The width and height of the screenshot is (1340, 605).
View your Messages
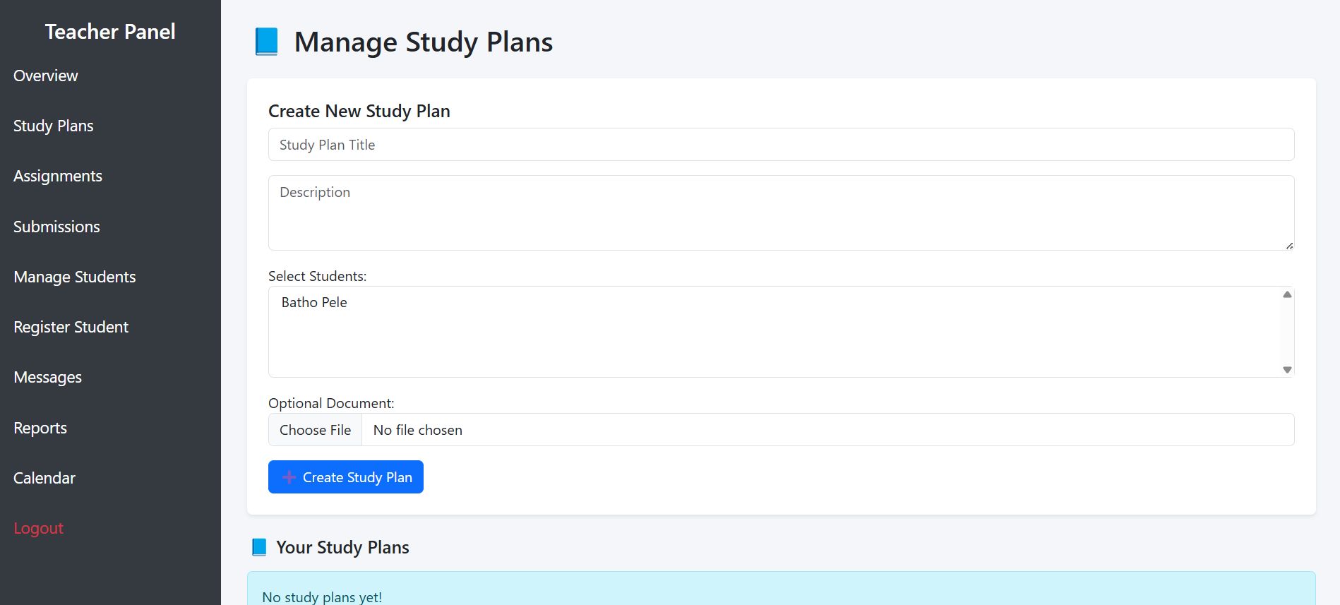pyautogui.click(x=47, y=377)
